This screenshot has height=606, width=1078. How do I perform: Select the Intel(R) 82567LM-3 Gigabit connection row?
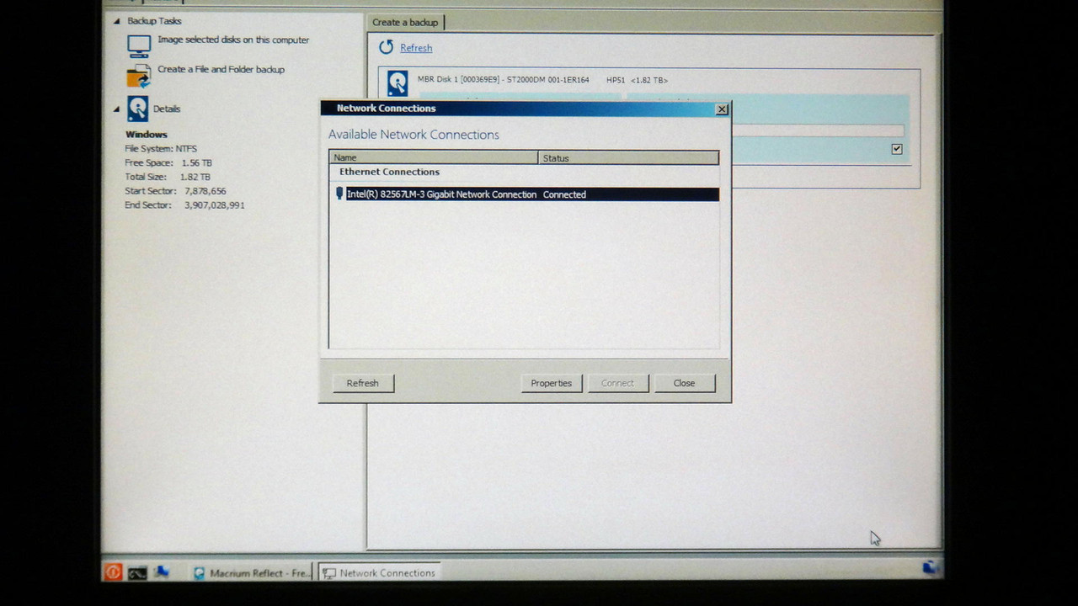[x=524, y=194]
